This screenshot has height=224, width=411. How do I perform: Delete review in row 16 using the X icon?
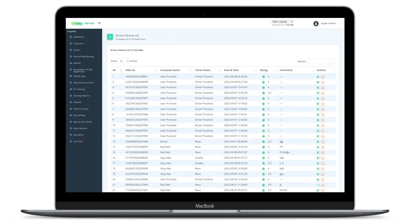tap(323, 158)
